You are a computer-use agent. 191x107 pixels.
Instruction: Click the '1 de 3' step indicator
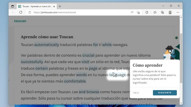point(136,93)
